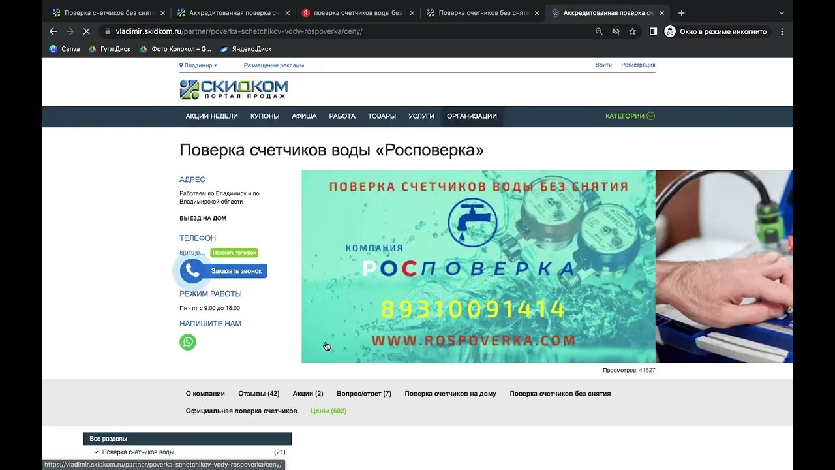Open the О компании tab
This screenshot has height=470, width=835.
pyautogui.click(x=205, y=394)
